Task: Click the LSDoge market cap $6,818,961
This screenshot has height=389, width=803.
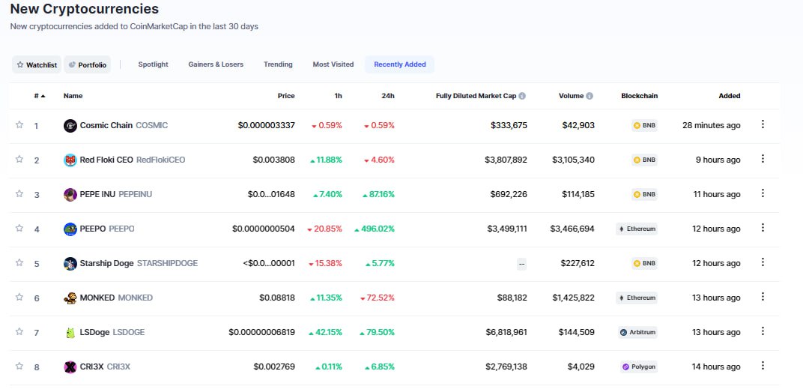Action: pos(506,332)
